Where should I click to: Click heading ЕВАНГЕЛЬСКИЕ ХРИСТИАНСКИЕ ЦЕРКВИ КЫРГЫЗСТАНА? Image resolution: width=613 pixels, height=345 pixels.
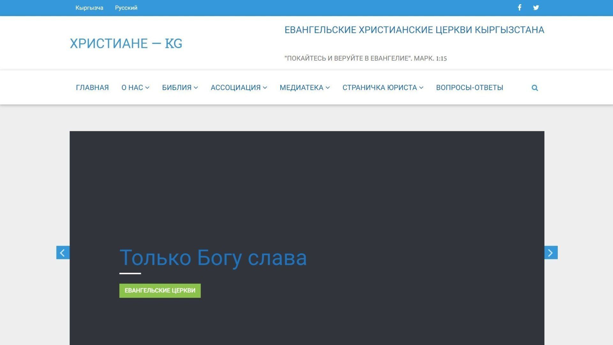point(414,30)
